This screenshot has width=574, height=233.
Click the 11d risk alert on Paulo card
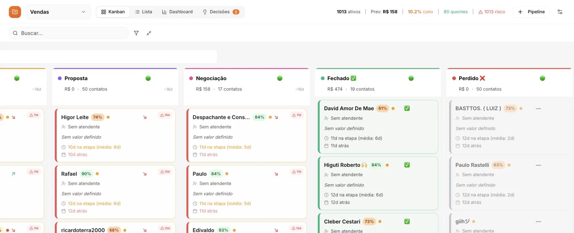point(296,172)
